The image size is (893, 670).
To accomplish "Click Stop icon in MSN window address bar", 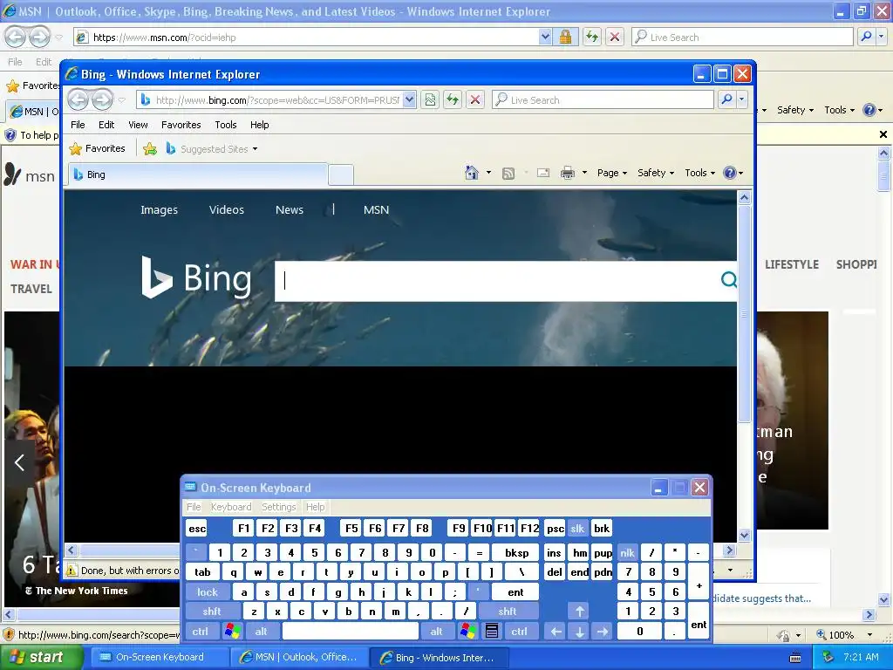I will 615,37.
